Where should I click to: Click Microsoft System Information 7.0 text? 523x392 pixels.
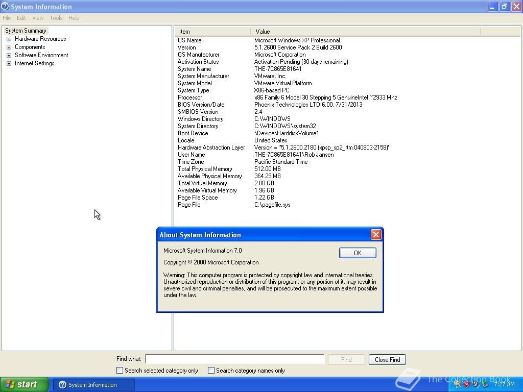coord(202,251)
